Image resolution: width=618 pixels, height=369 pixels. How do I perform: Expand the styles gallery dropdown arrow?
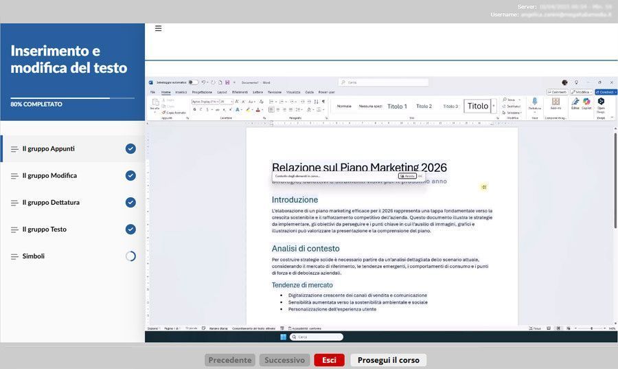[x=494, y=107]
